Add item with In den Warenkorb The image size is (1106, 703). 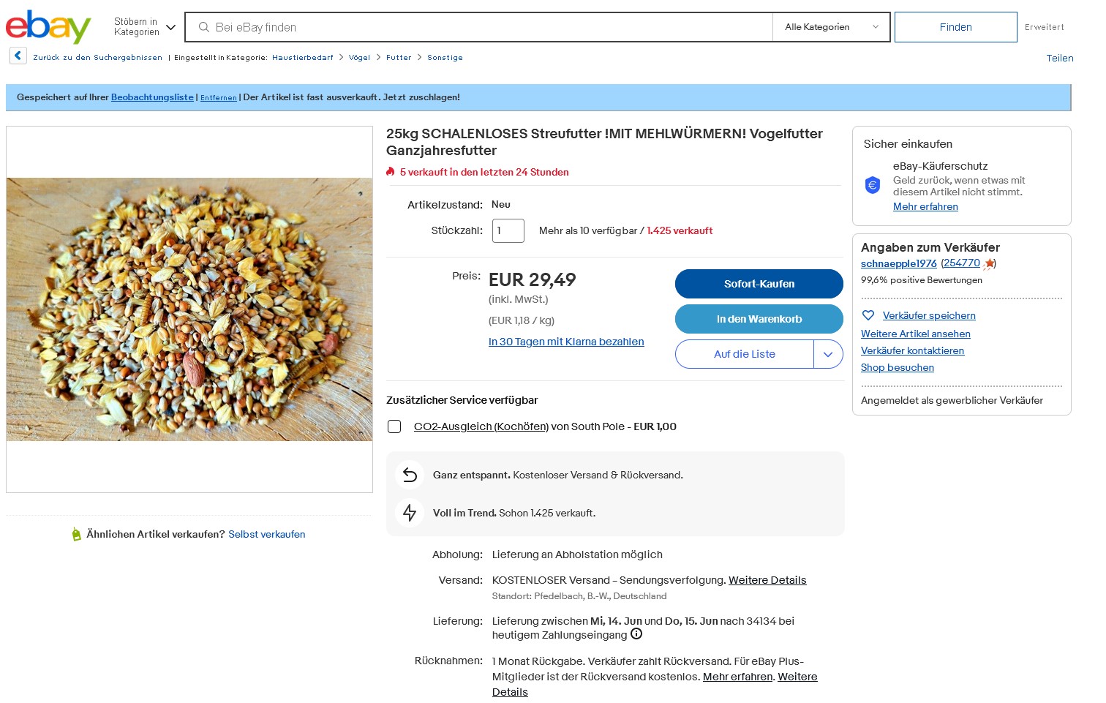click(759, 319)
